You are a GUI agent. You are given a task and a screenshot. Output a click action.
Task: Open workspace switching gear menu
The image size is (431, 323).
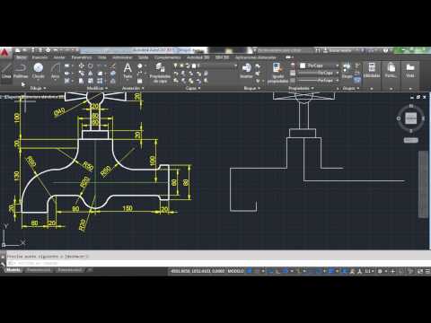click(381, 271)
